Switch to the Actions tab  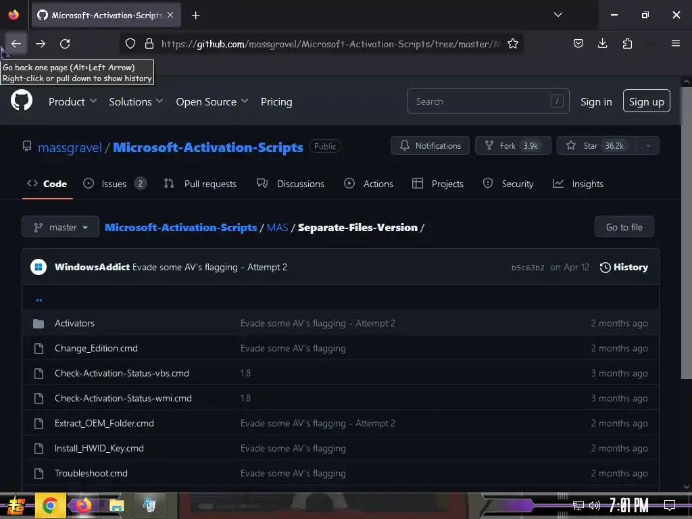pos(368,184)
